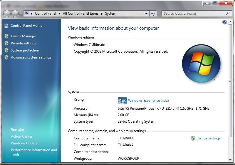
Task: Click the 4.3 rating badge
Action: 122,101
